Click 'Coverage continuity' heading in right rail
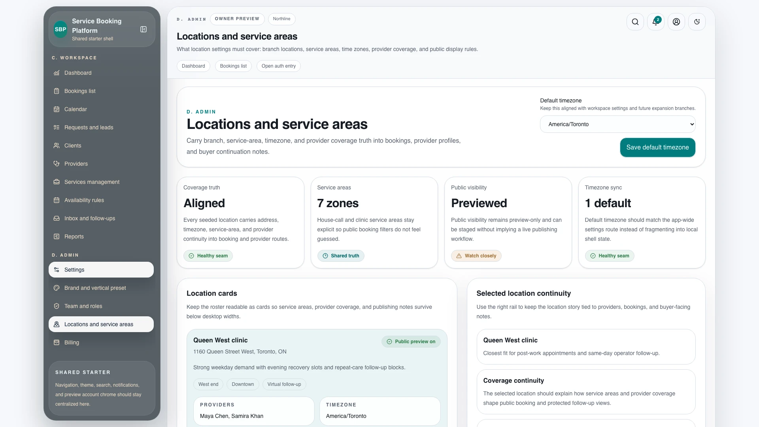The image size is (759, 427). 514,380
